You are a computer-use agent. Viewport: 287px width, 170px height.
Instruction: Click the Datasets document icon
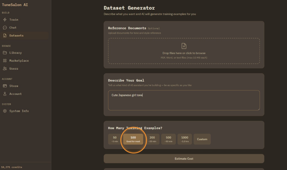pos(5,35)
